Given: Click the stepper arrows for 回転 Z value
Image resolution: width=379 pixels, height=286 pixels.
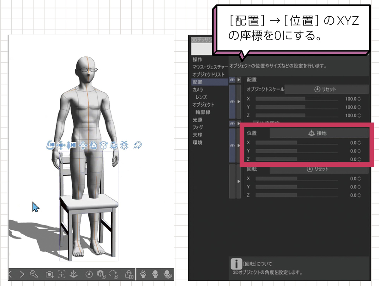Looking at the screenshot, I should [358, 195].
